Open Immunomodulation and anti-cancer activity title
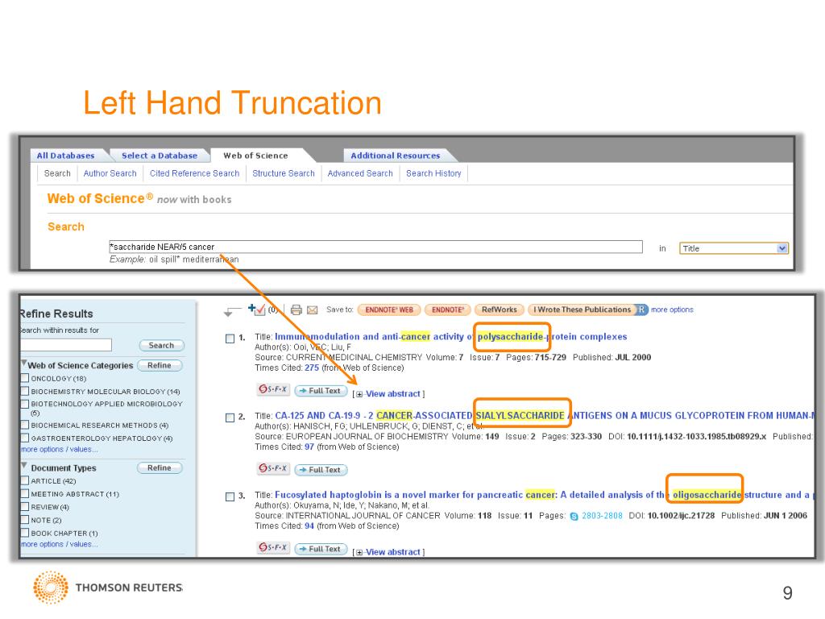Image resolution: width=825 pixels, height=619 pixels. click(x=451, y=336)
